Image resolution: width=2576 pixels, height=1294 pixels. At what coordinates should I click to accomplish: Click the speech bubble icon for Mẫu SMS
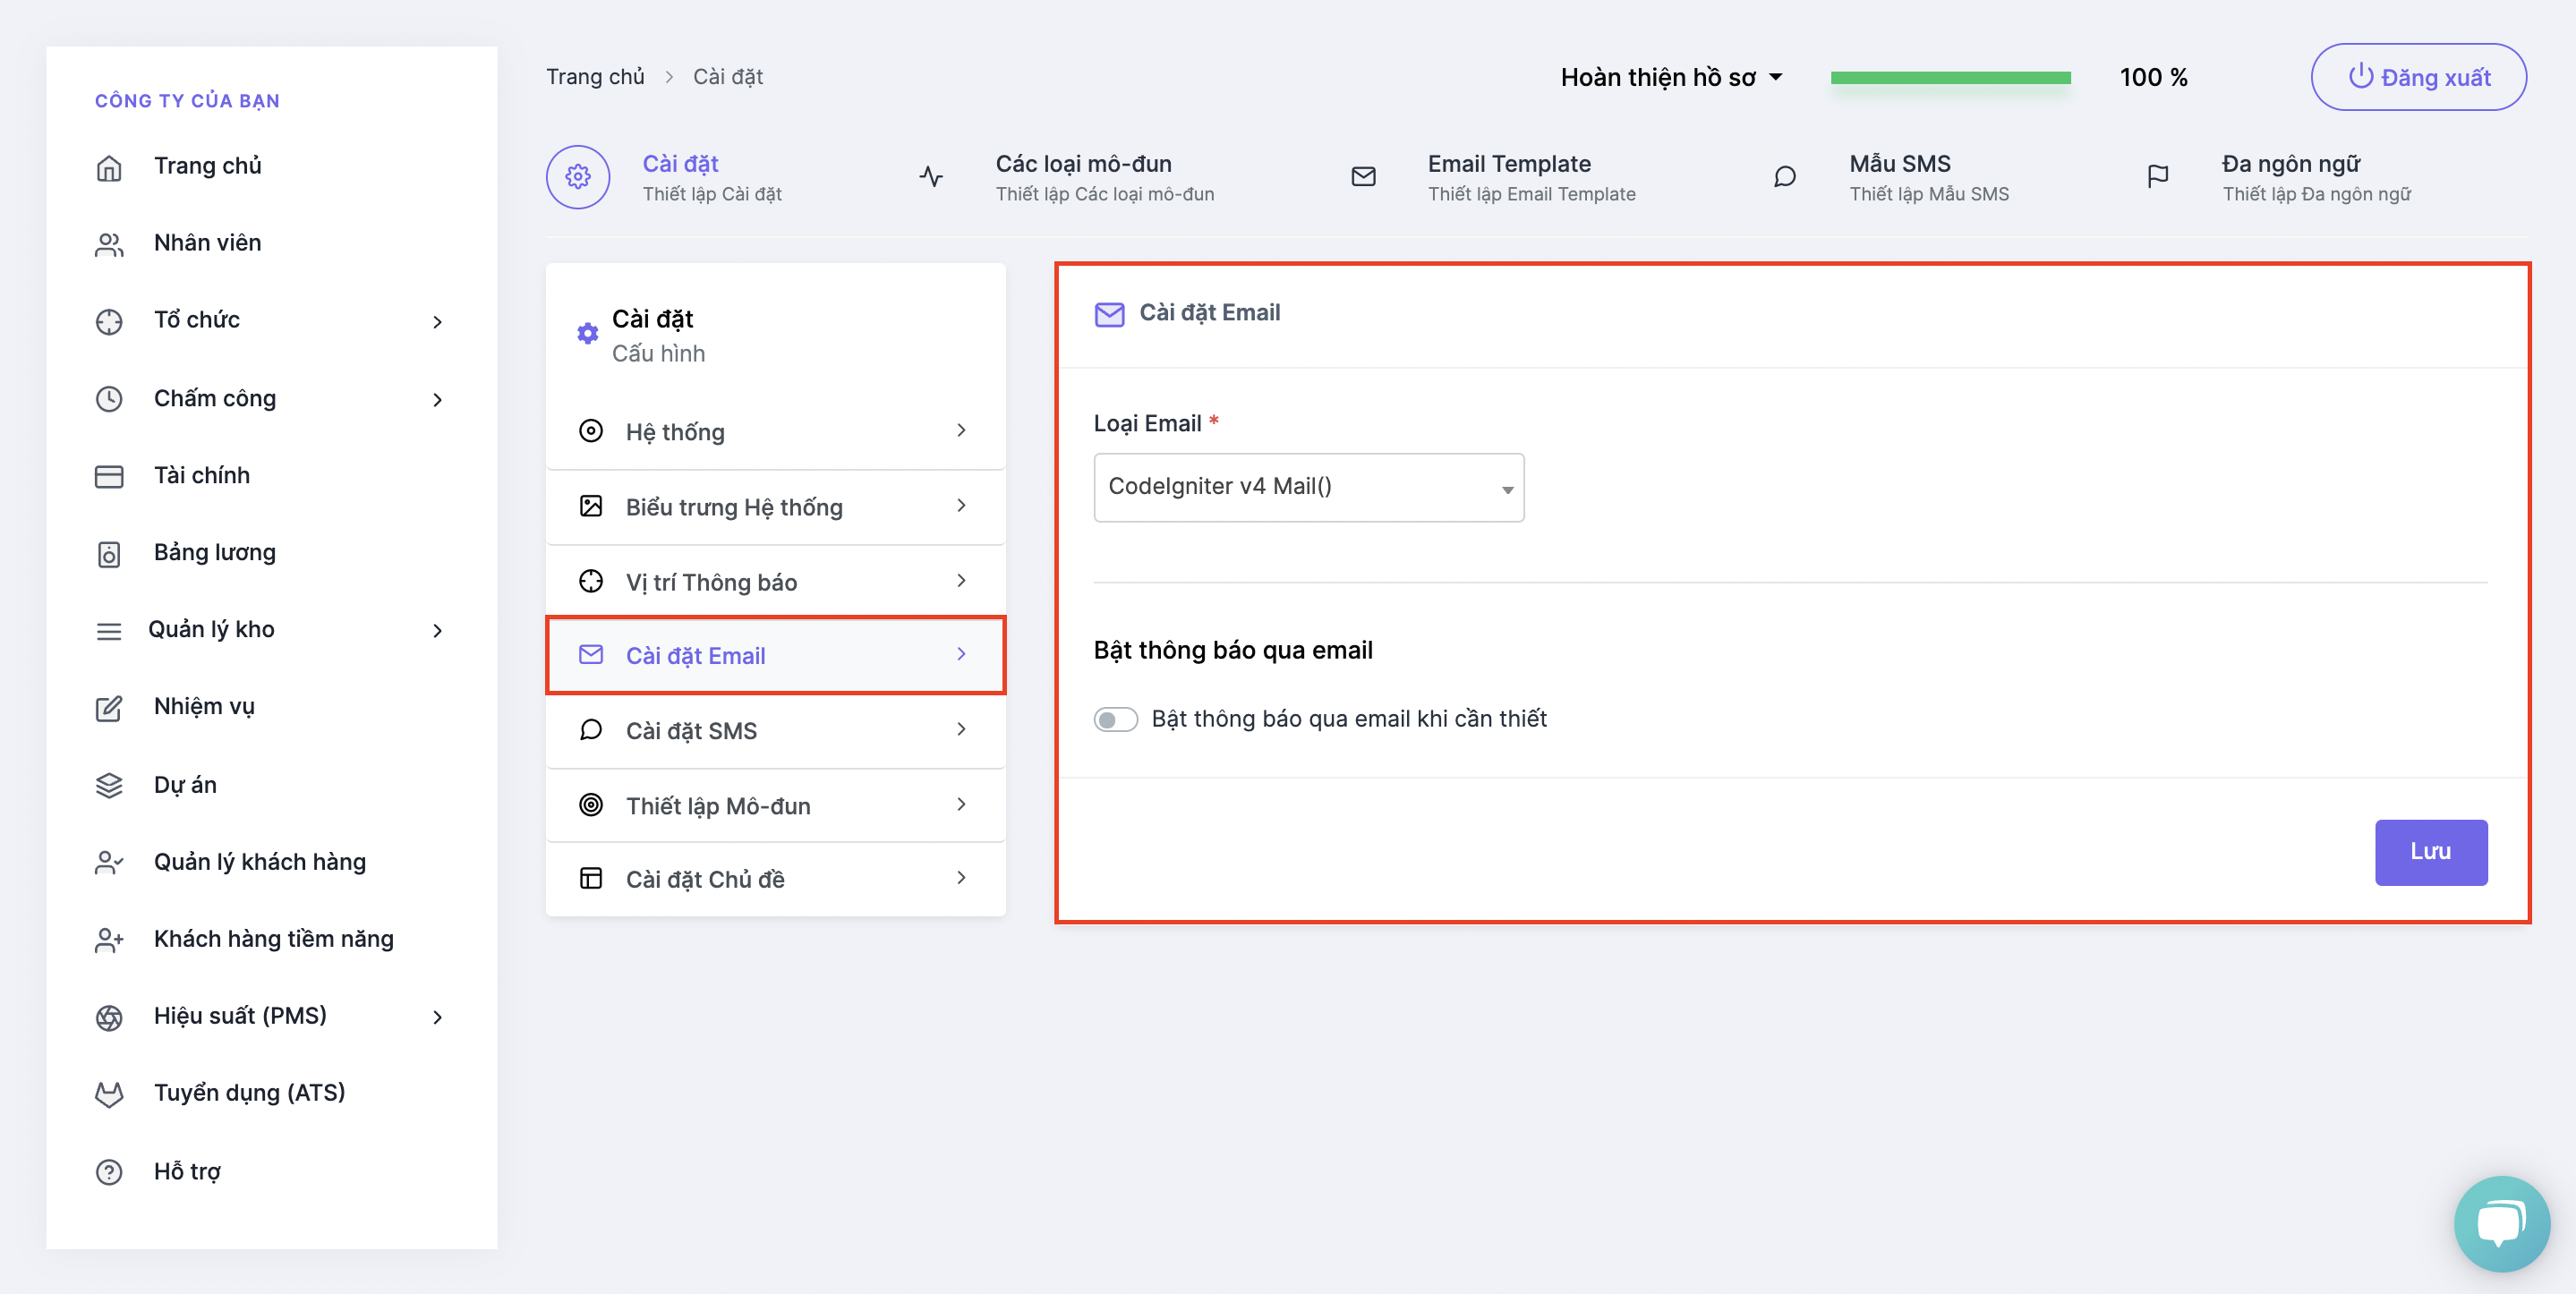click(1785, 177)
